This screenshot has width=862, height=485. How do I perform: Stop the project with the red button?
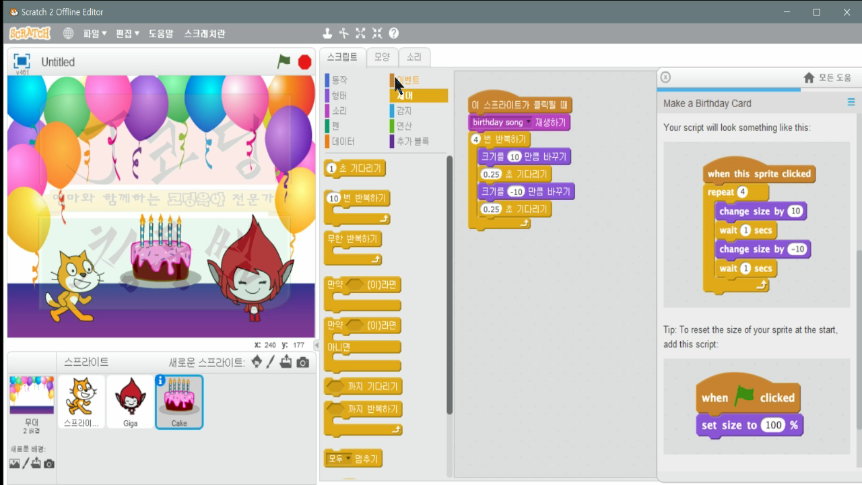(x=304, y=62)
